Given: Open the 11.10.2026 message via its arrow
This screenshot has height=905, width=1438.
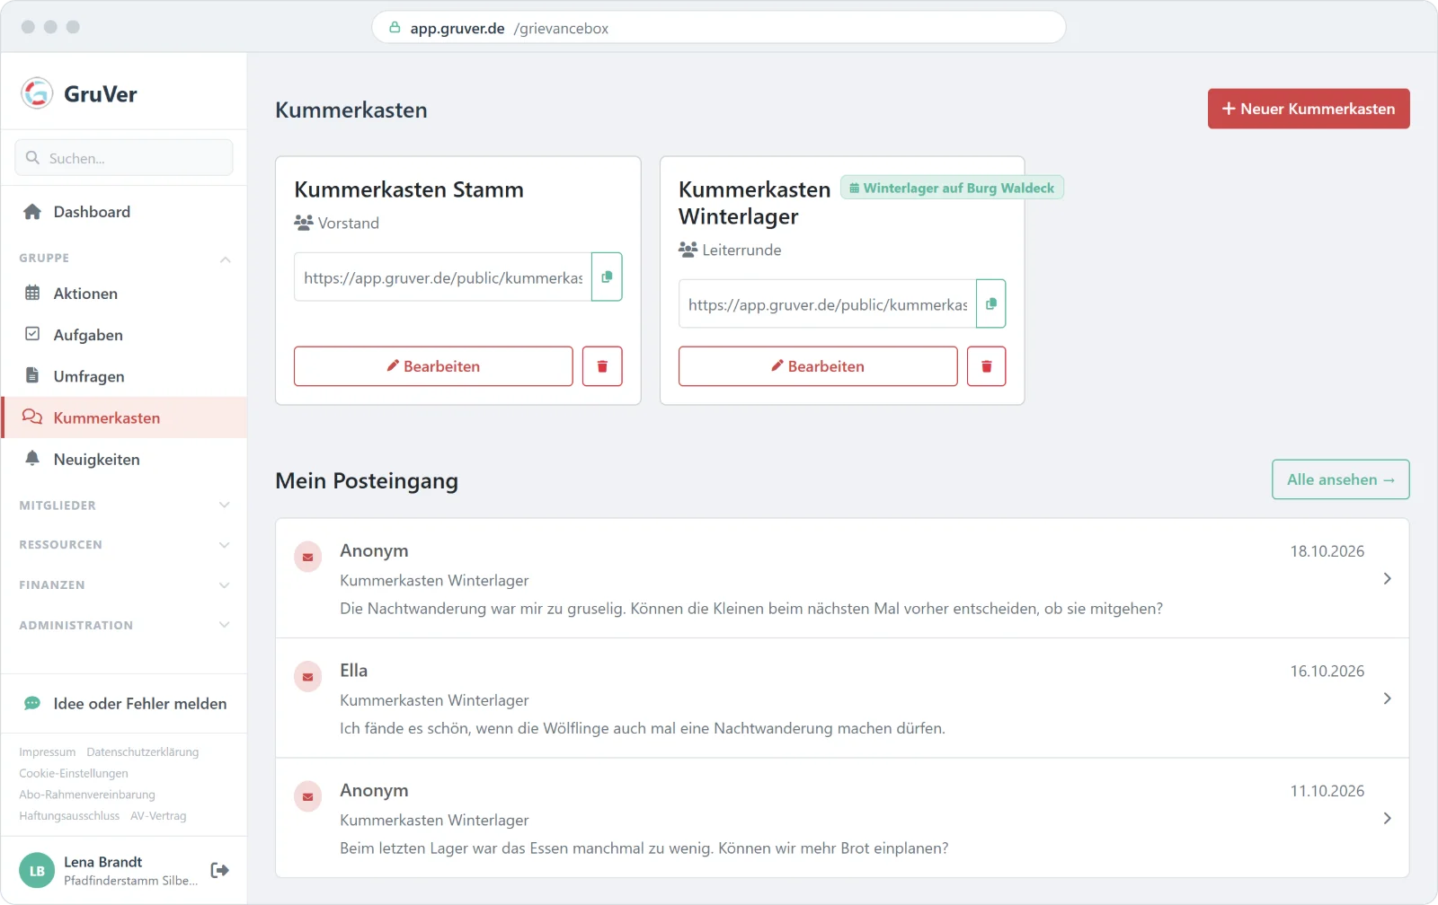Looking at the screenshot, I should (x=1387, y=818).
